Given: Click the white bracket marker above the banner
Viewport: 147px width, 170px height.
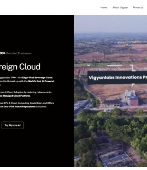Looking at the screenshot, I should [133, 68].
